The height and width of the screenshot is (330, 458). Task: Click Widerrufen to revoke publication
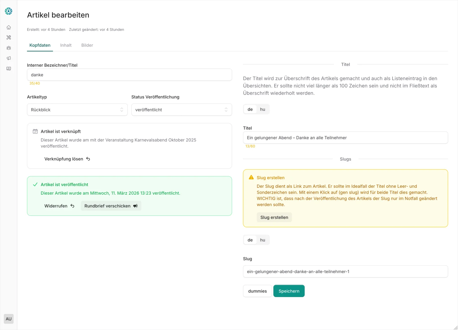point(59,206)
